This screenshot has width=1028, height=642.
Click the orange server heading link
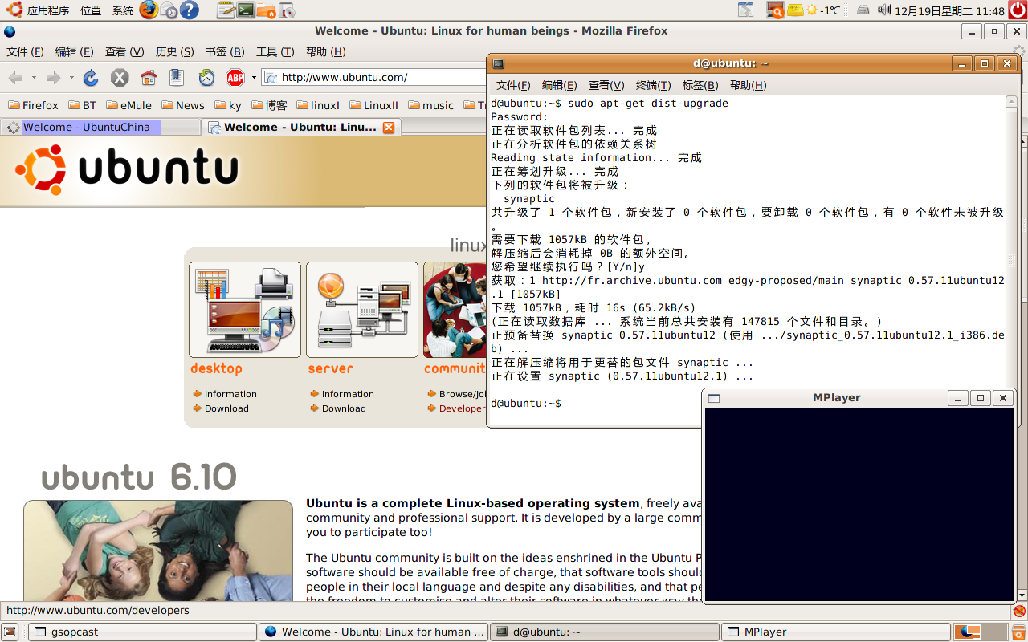coord(330,368)
